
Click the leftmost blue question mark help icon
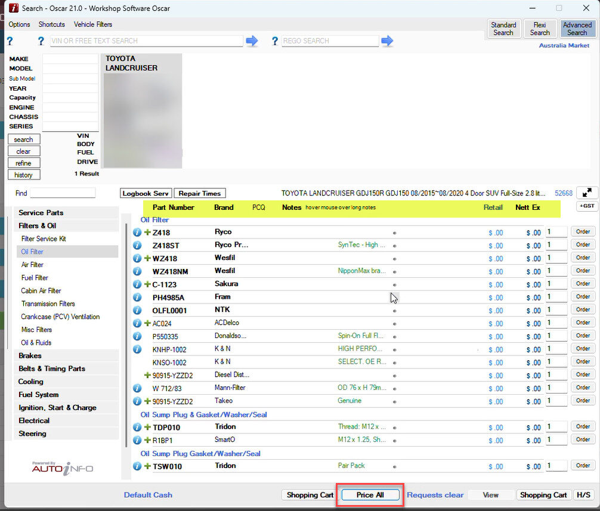point(10,41)
